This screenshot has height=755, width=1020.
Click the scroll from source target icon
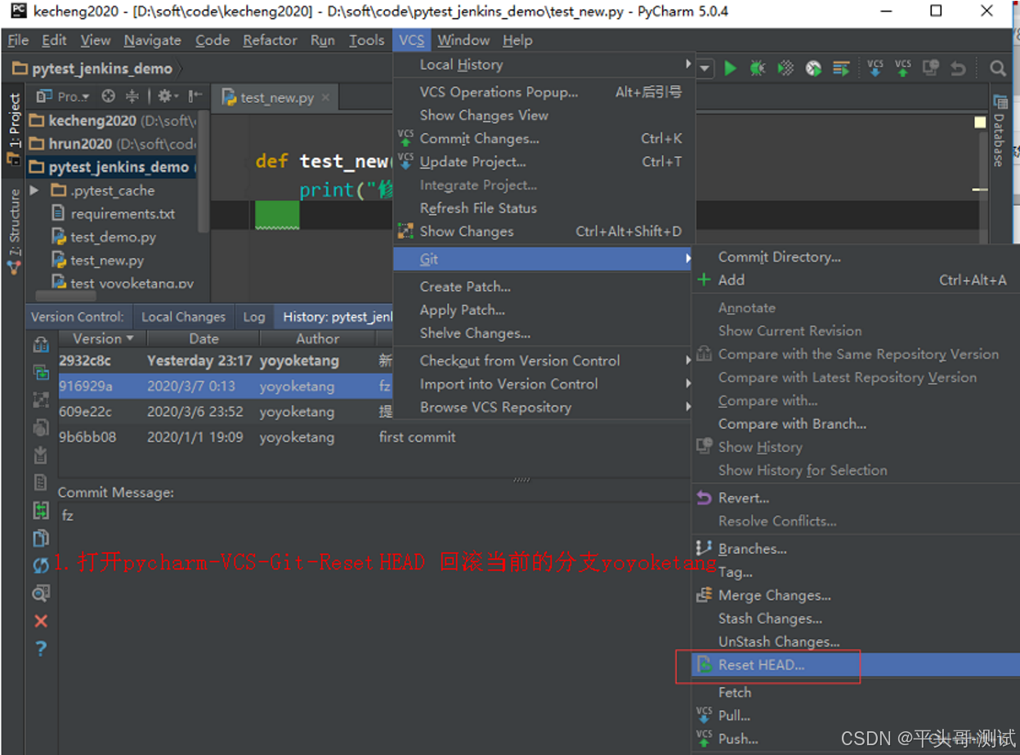[x=108, y=96]
